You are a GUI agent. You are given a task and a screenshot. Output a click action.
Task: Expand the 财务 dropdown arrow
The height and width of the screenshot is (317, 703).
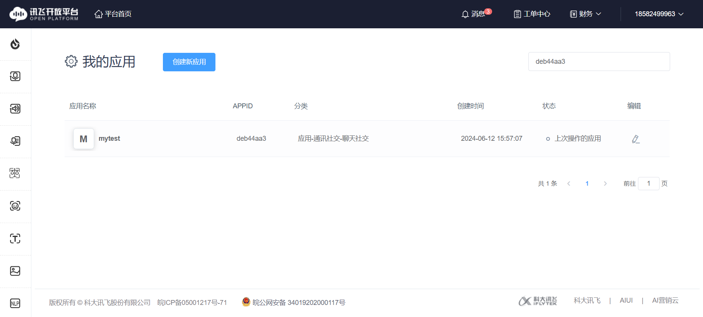tap(599, 14)
